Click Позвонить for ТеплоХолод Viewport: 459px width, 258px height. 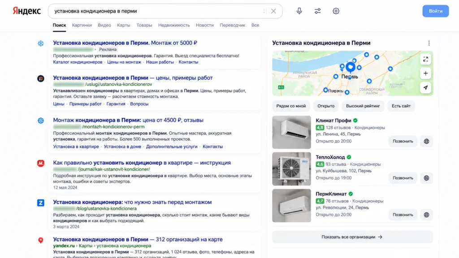tap(403, 178)
